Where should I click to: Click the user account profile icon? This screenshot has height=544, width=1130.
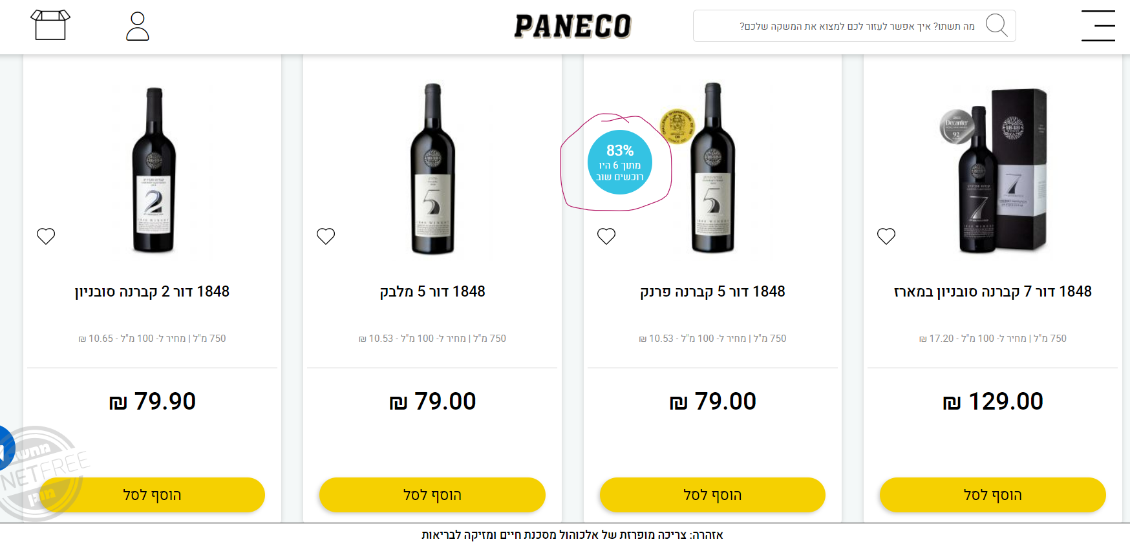(137, 26)
